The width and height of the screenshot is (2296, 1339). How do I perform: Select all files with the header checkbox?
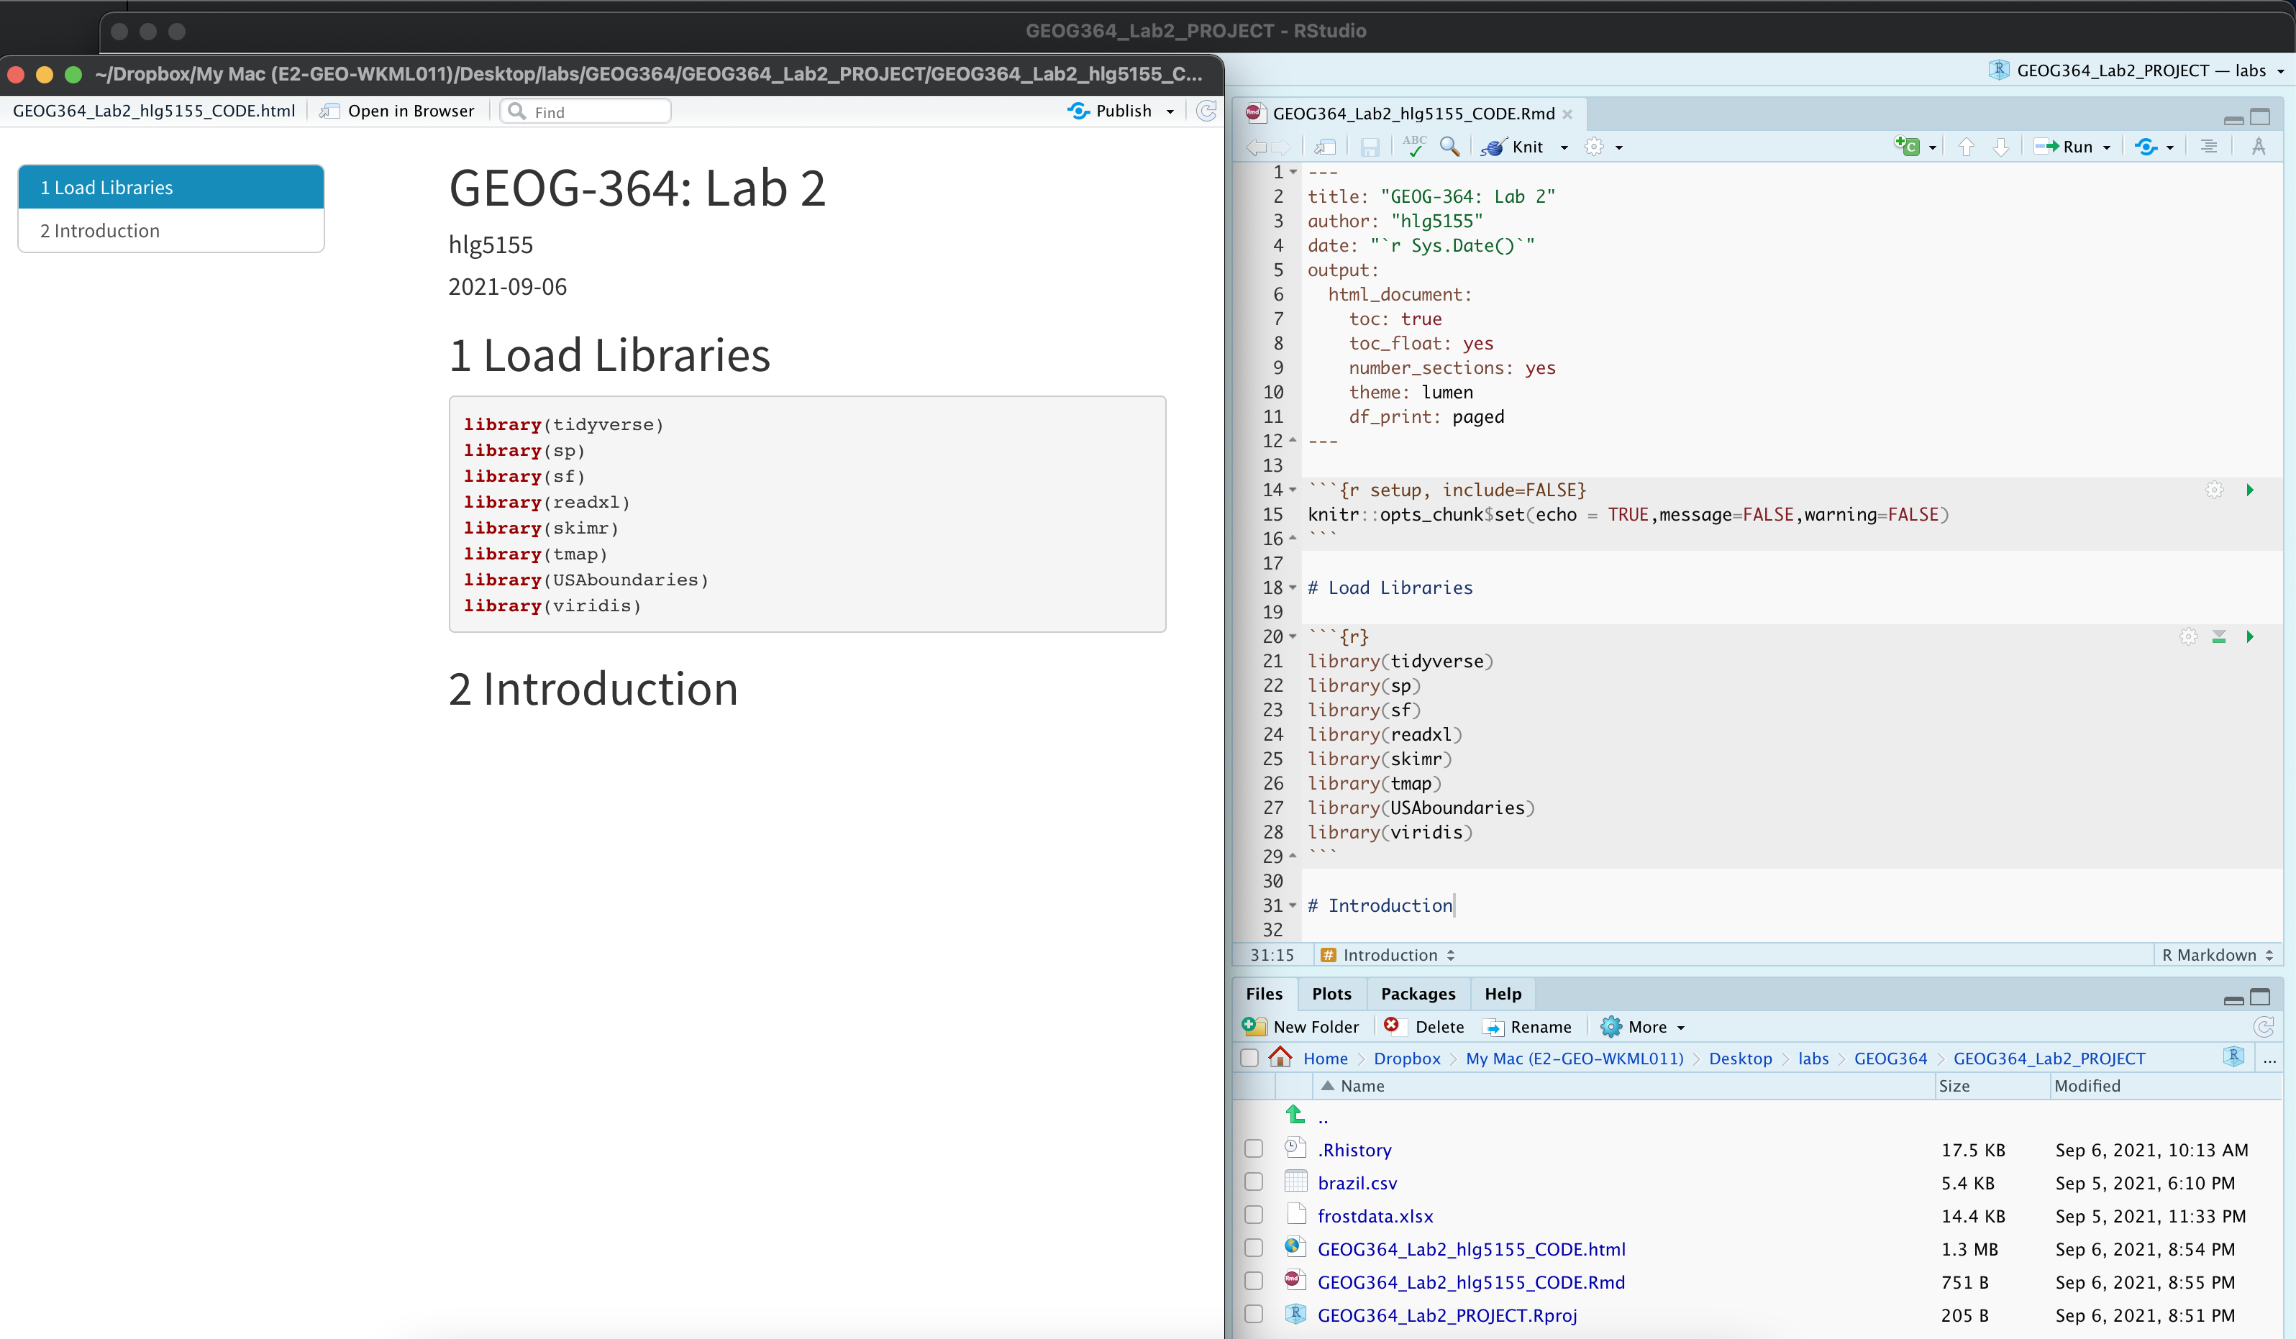coord(1249,1059)
